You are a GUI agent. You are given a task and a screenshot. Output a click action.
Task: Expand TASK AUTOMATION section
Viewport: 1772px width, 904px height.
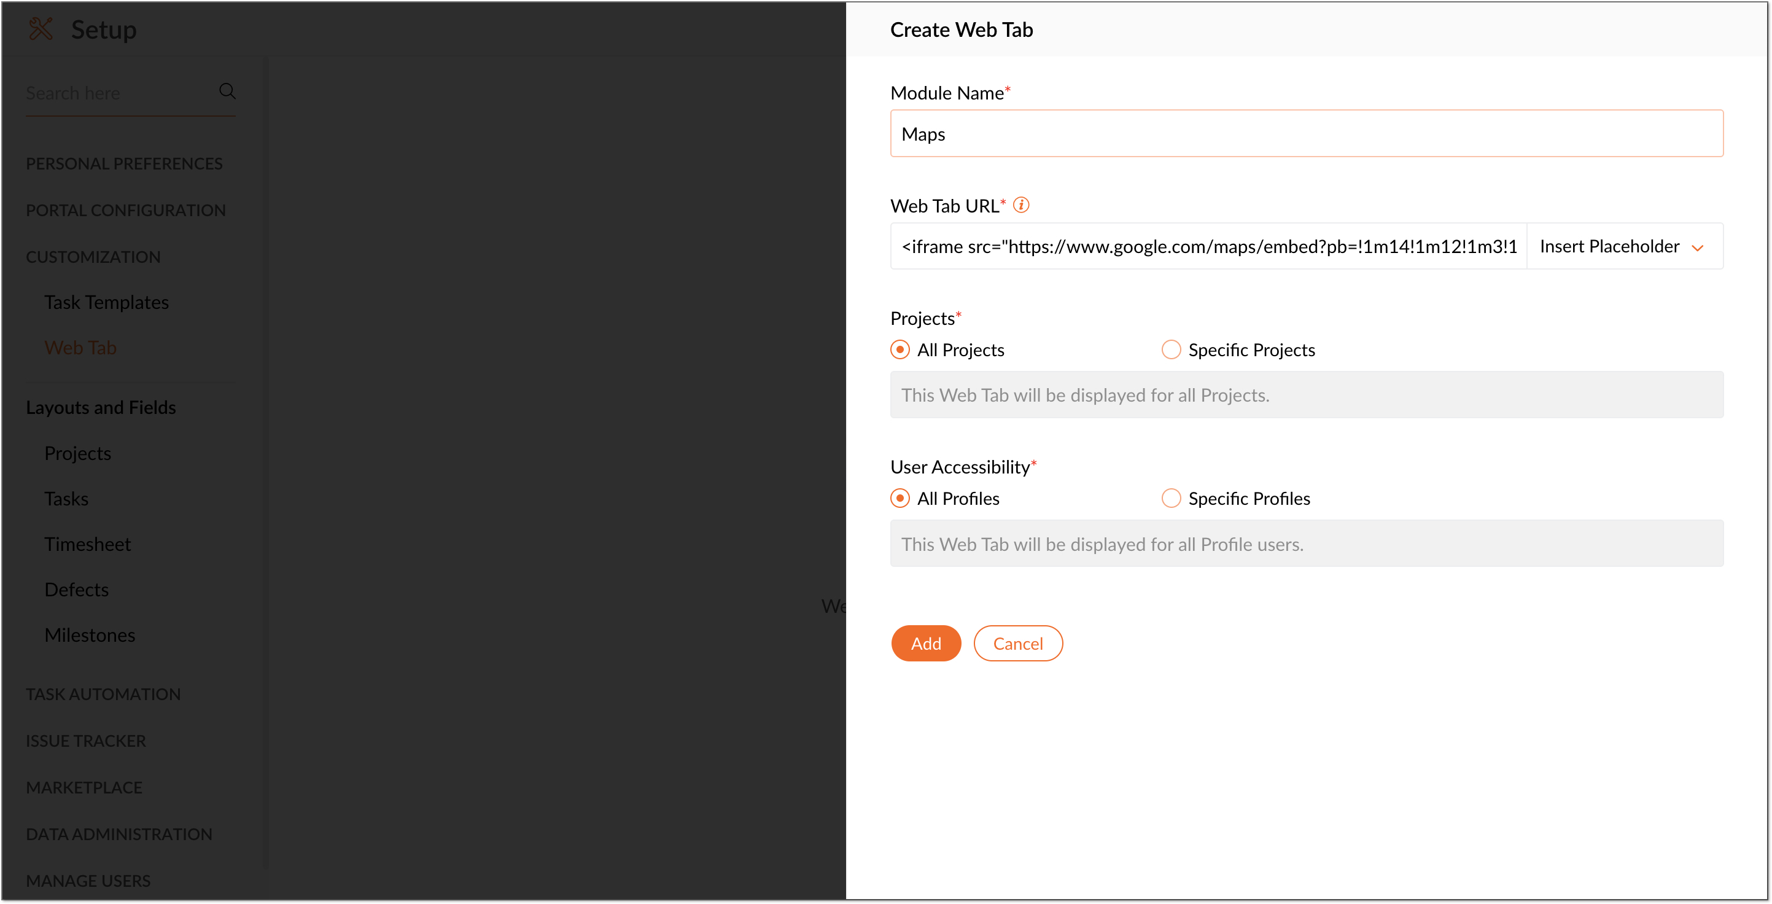[103, 694]
